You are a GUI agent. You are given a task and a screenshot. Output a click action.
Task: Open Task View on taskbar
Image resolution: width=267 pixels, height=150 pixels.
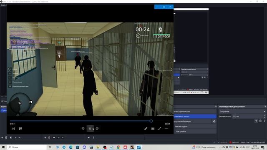[50, 147]
